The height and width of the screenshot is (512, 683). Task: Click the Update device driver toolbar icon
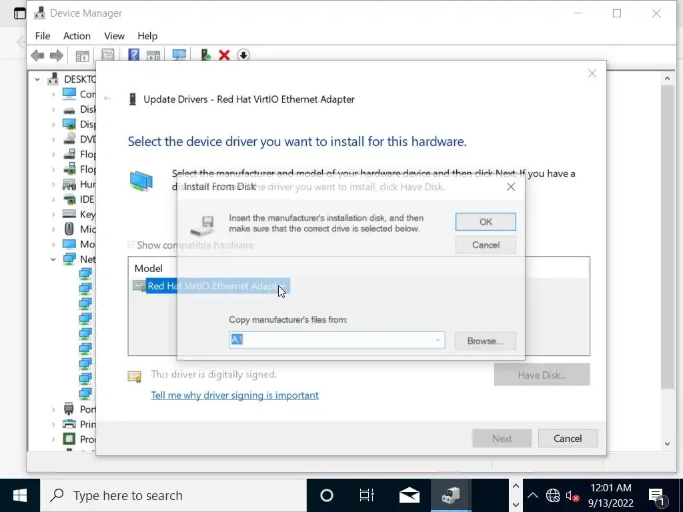(x=205, y=55)
